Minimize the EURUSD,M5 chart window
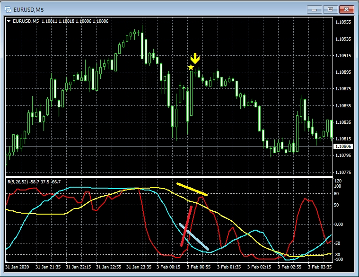 coord(315,9)
